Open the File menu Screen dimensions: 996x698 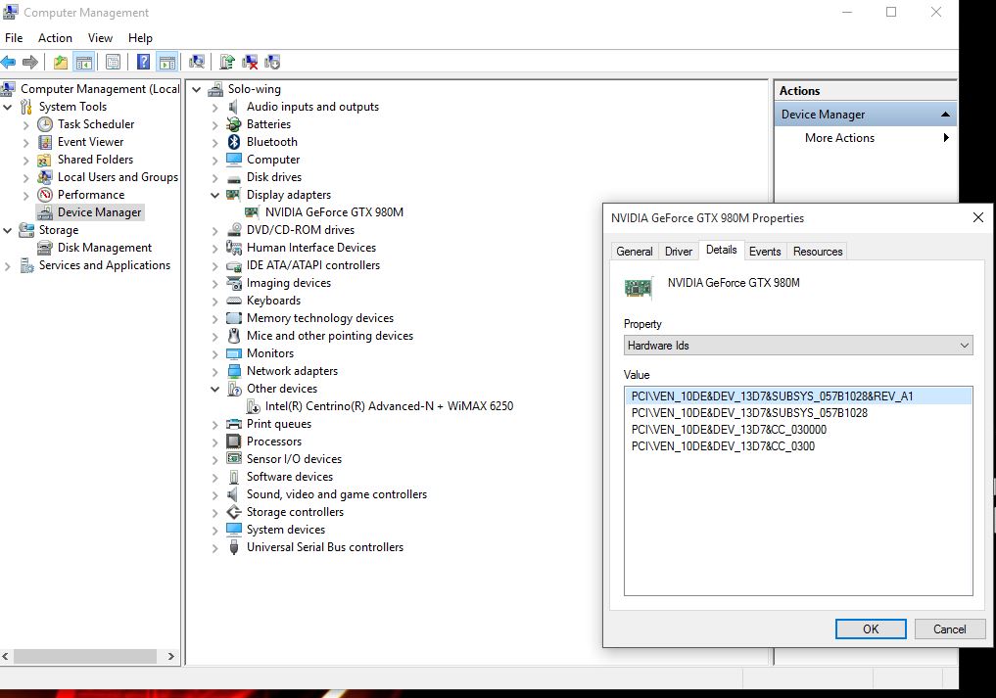(14, 38)
